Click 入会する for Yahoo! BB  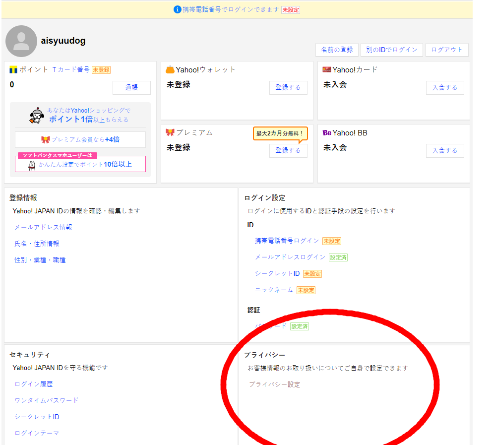point(444,150)
